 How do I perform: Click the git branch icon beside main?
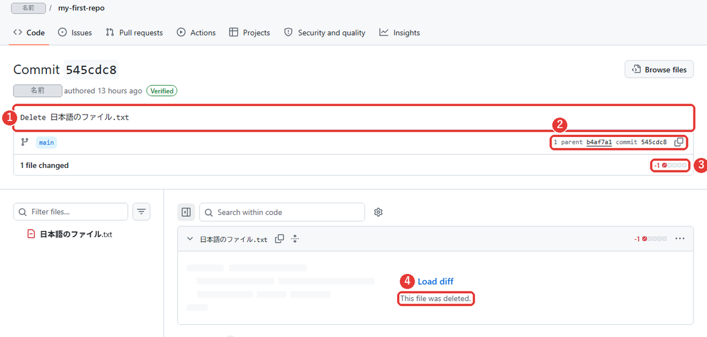click(25, 142)
